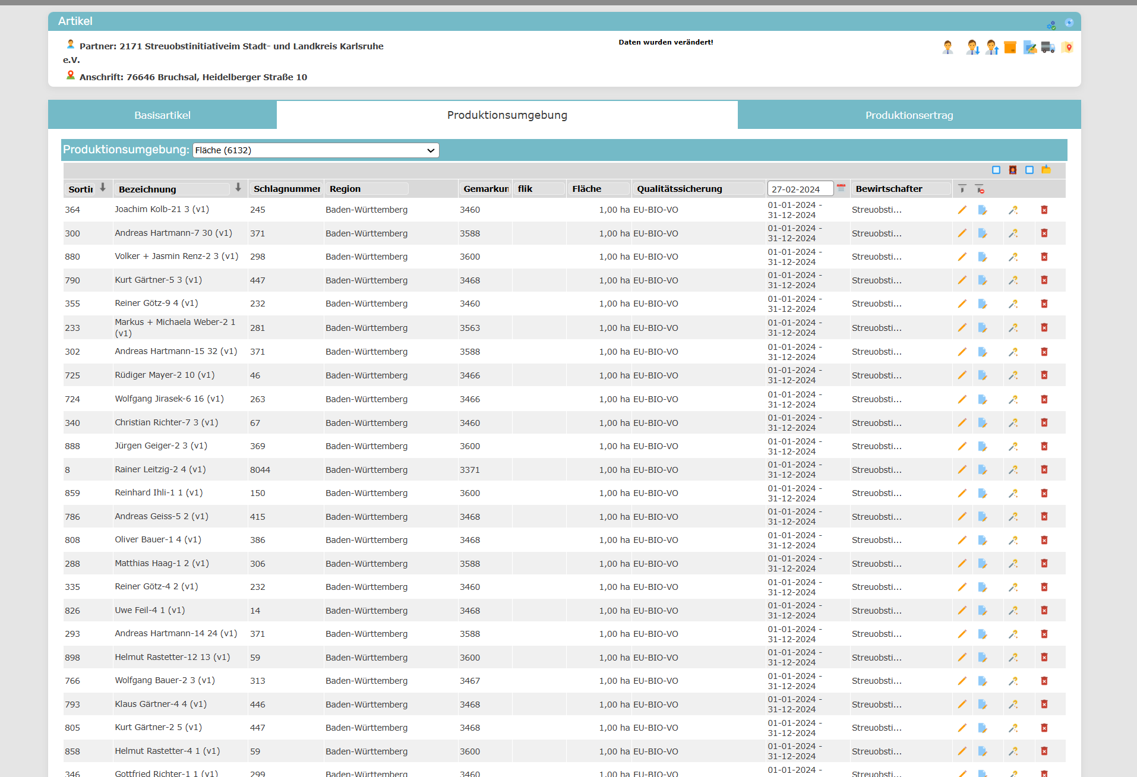Click the remove filter funnel icon
The image size is (1137, 777).
[980, 189]
